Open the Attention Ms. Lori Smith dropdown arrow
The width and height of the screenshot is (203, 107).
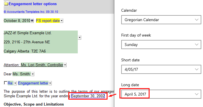click(x=65, y=65)
